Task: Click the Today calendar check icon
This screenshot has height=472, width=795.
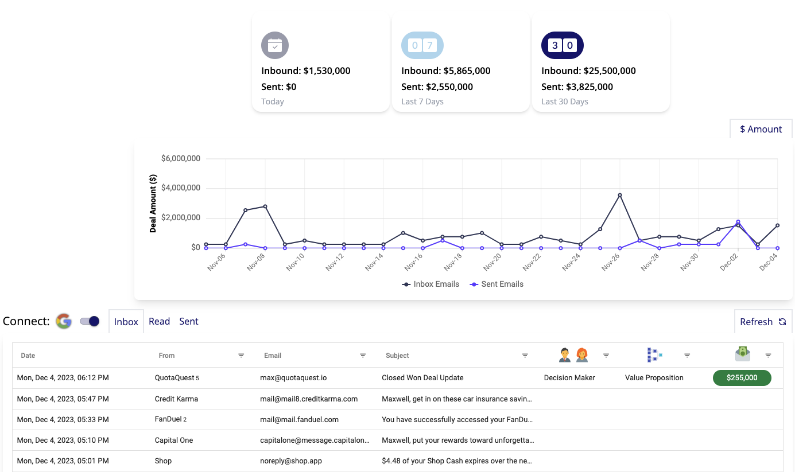Action: (x=275, y=45)
